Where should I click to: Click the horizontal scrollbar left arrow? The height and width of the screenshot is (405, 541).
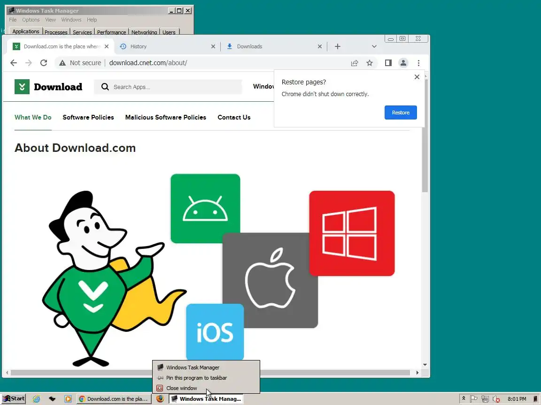[7, 373]
